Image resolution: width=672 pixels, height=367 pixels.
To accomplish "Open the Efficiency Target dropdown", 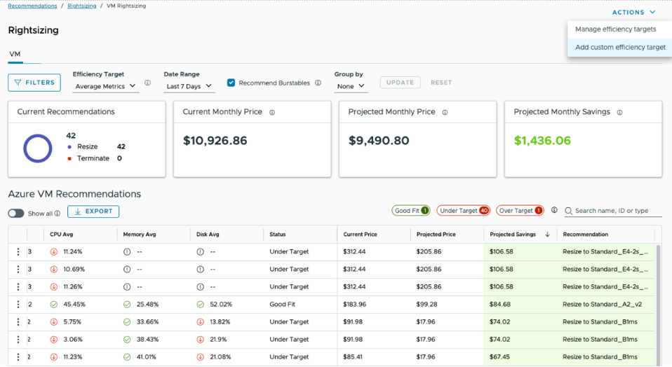I will tap(105, 86).
